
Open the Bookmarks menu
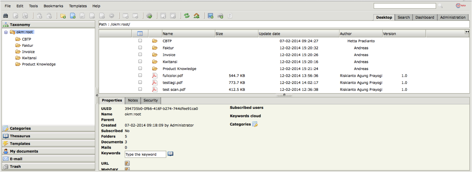[x=53, y=6]
